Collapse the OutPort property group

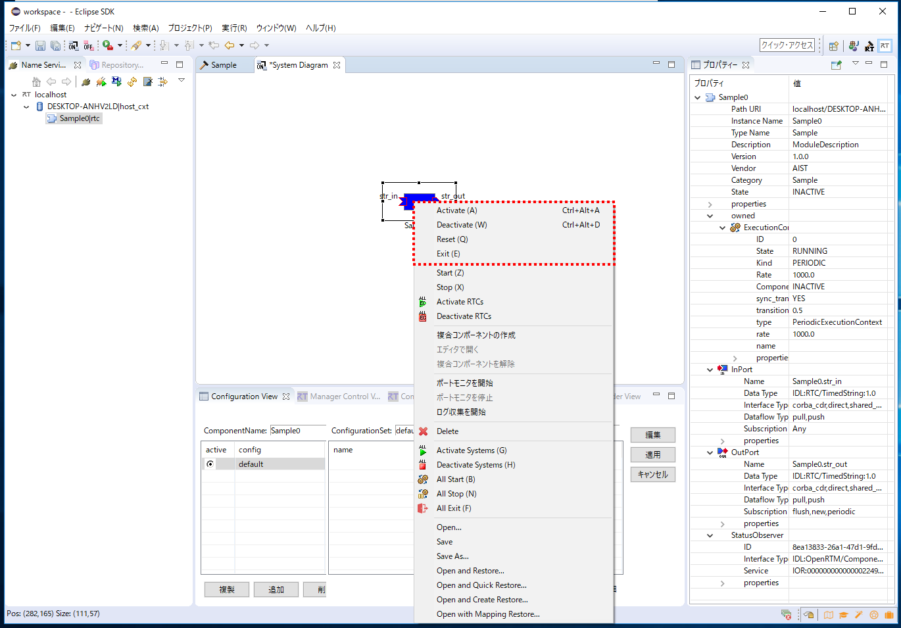point(710,452)
